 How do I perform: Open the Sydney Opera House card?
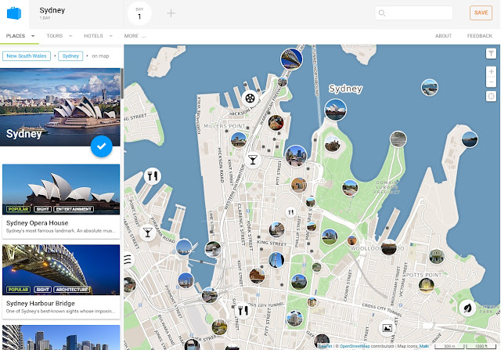click(x=61, y=201)
